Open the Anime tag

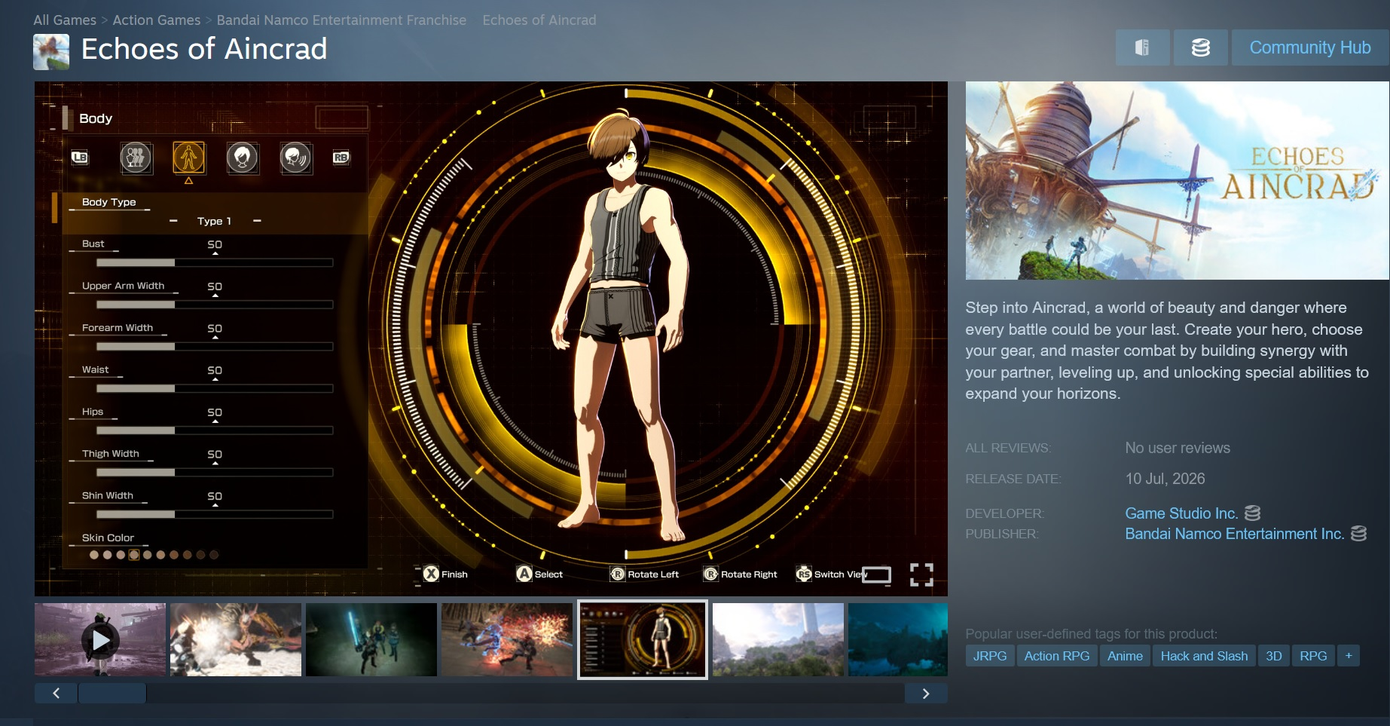click(x=1125, y=656)
